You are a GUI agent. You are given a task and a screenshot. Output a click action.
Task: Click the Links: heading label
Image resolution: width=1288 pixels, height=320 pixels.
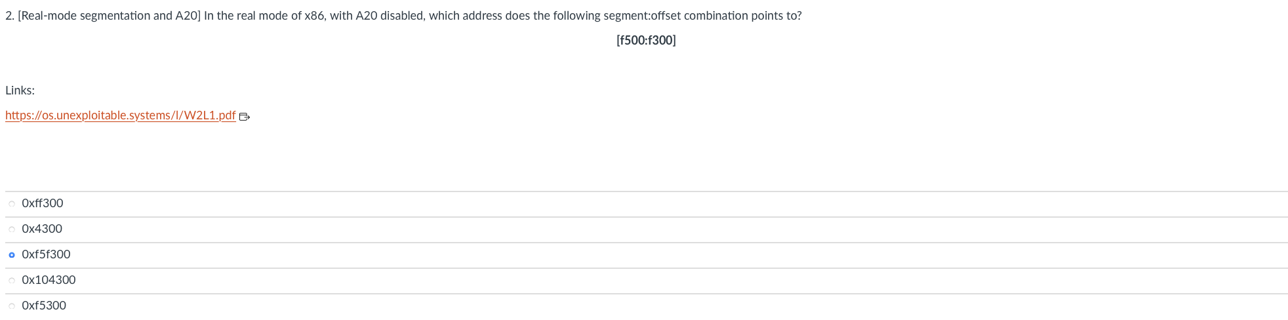click(x=20, y=90)
